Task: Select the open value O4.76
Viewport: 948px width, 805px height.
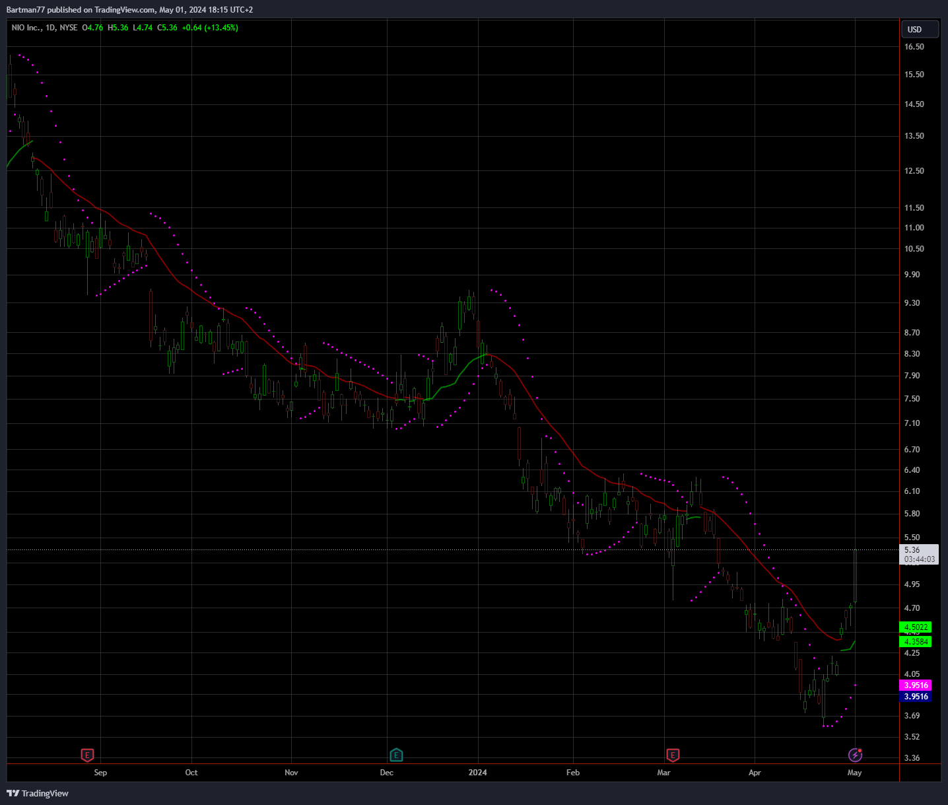Action: pos(92,28)
